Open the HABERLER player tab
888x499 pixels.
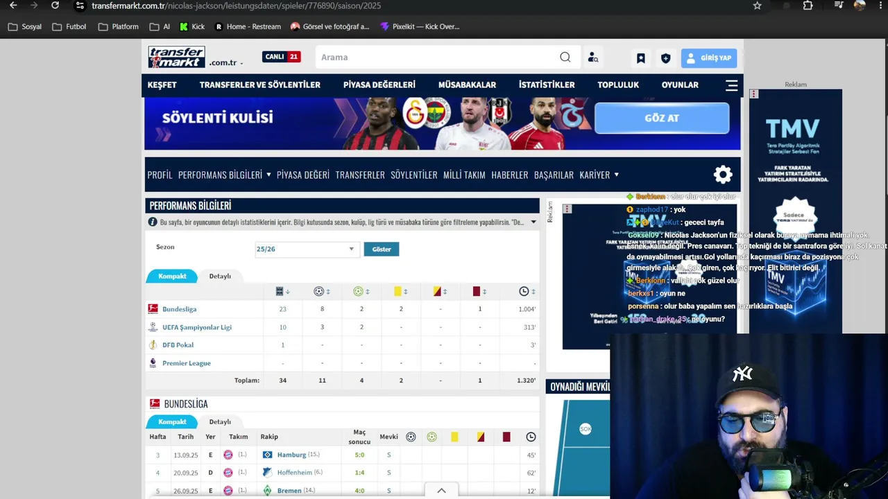(x=510, y=175)
